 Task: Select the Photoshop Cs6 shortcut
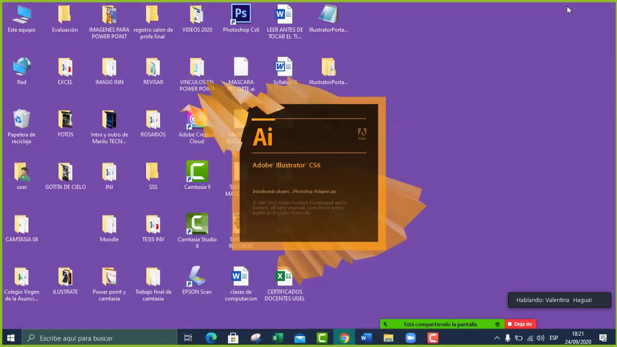pos(241,19)
